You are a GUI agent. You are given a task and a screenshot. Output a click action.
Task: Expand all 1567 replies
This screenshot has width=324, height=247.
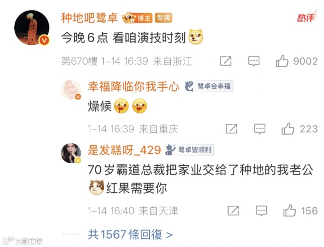pyautogui.click(x=130, y=234)
